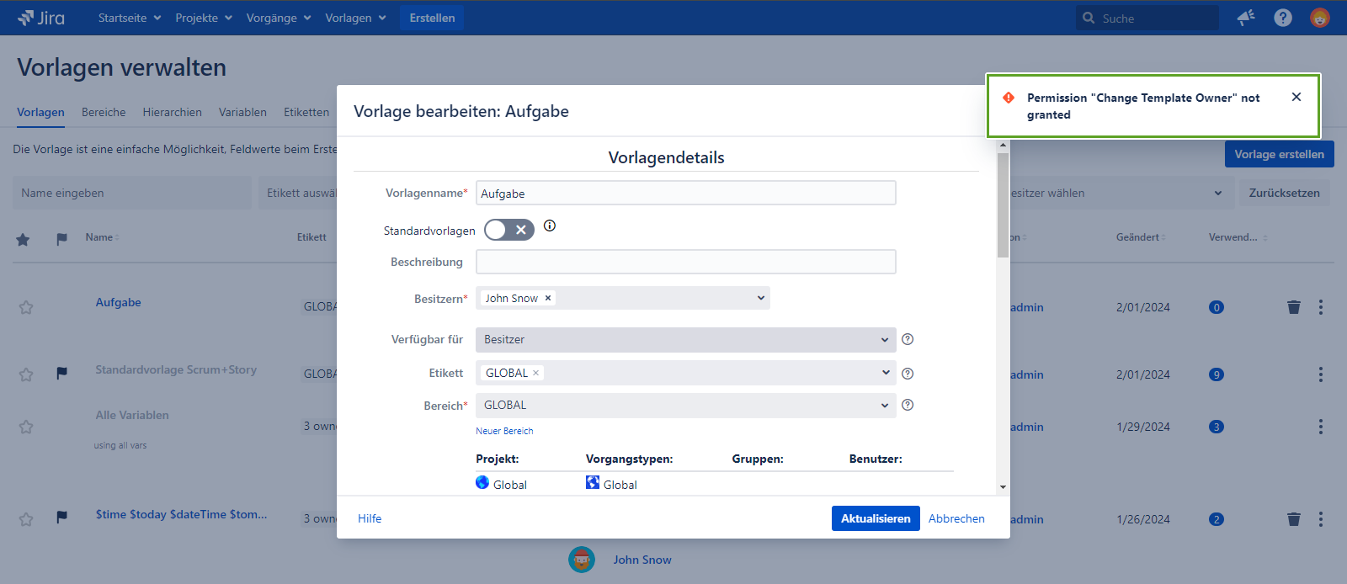Screen dimensions: 1347x584
Task: Switch to the Hierarchien tab
Action: (x=172, y=112)
